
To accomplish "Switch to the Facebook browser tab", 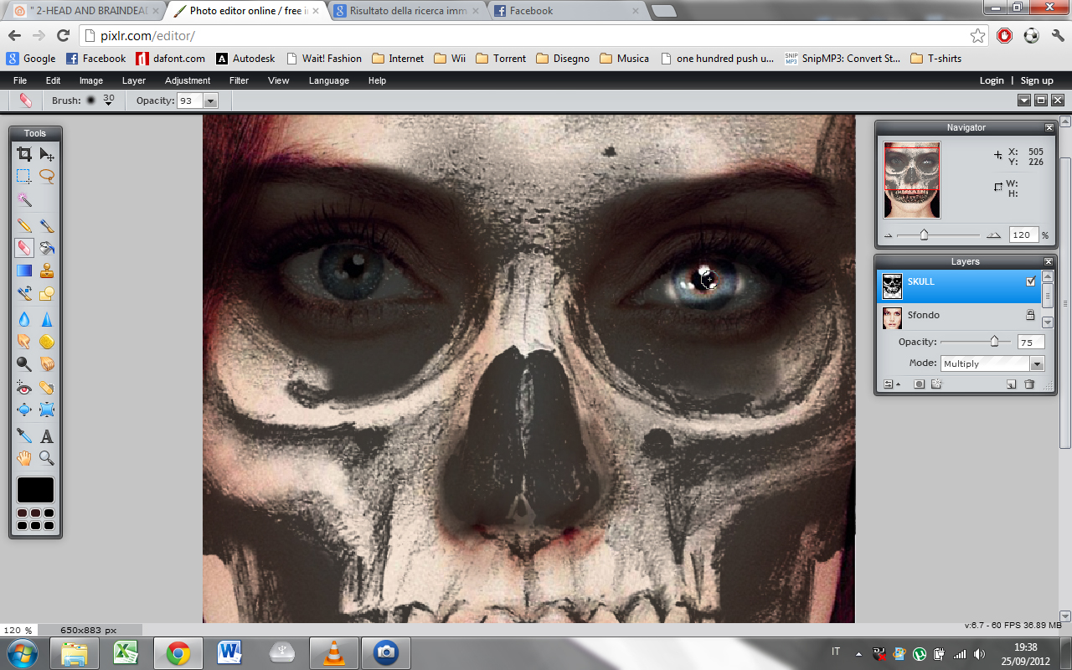I will click(566, 11).
